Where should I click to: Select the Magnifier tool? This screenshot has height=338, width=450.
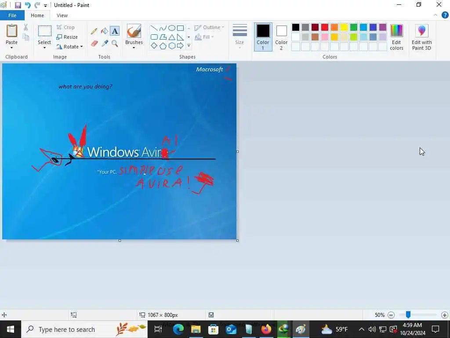coord(115,44)
